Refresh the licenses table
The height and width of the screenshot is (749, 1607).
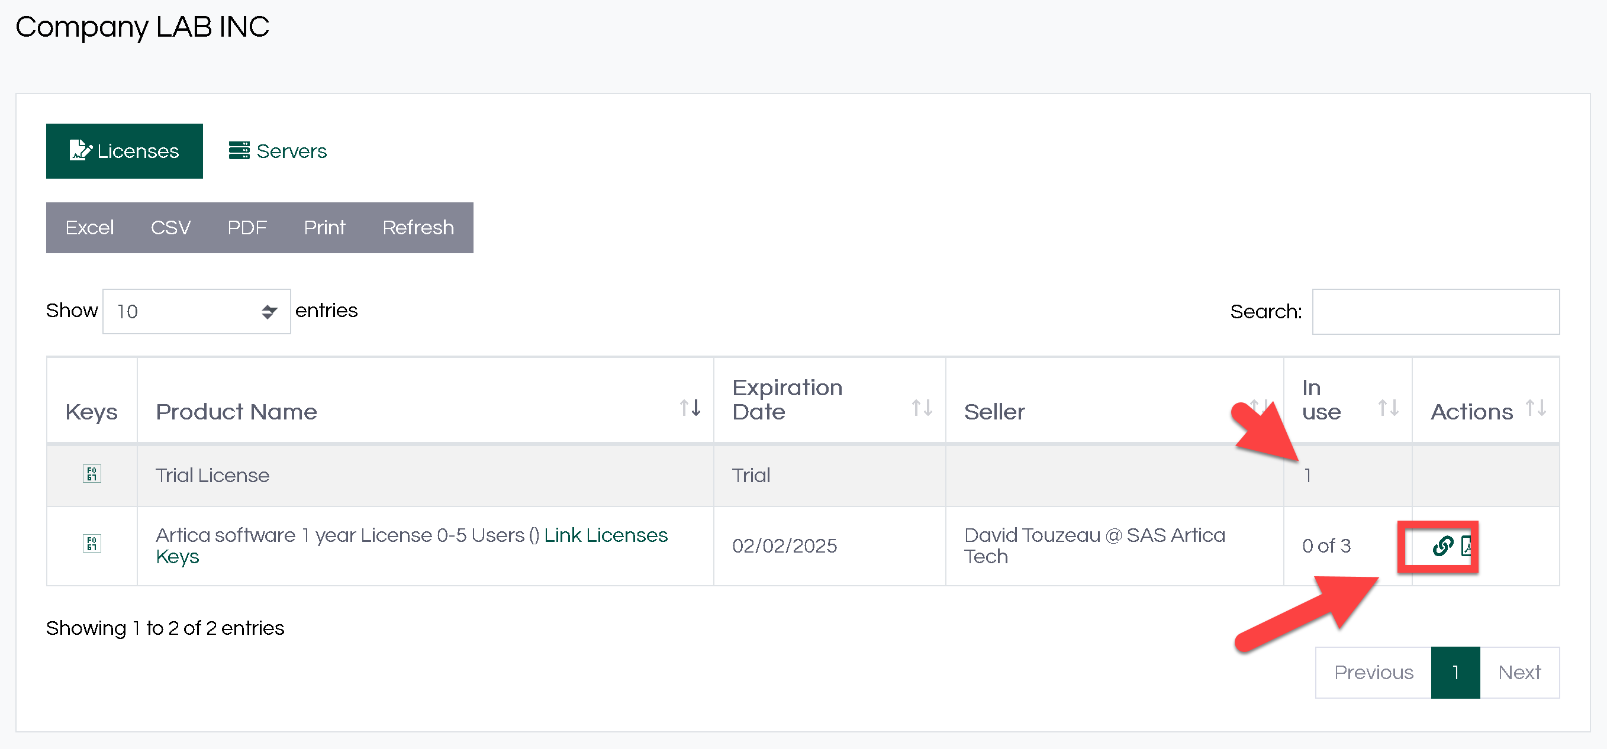(418, 228)
